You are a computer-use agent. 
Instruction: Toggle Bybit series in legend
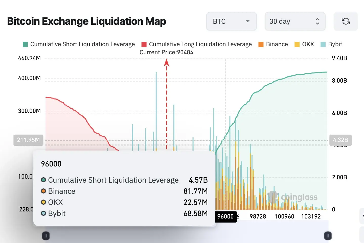point(331,44)
